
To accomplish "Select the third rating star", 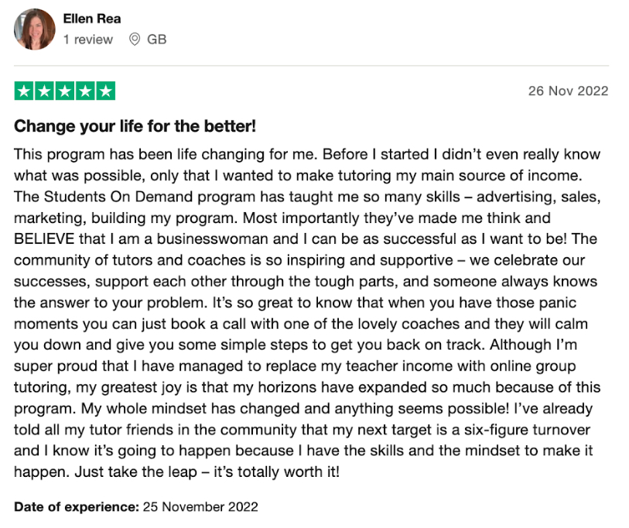I will coord(65,91).
